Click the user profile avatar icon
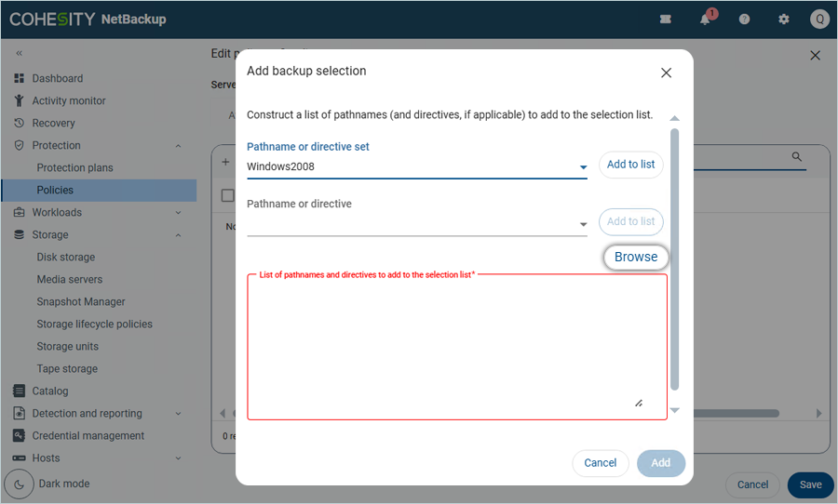The height and width of the screenshot is (504, 838). [818, 19]
